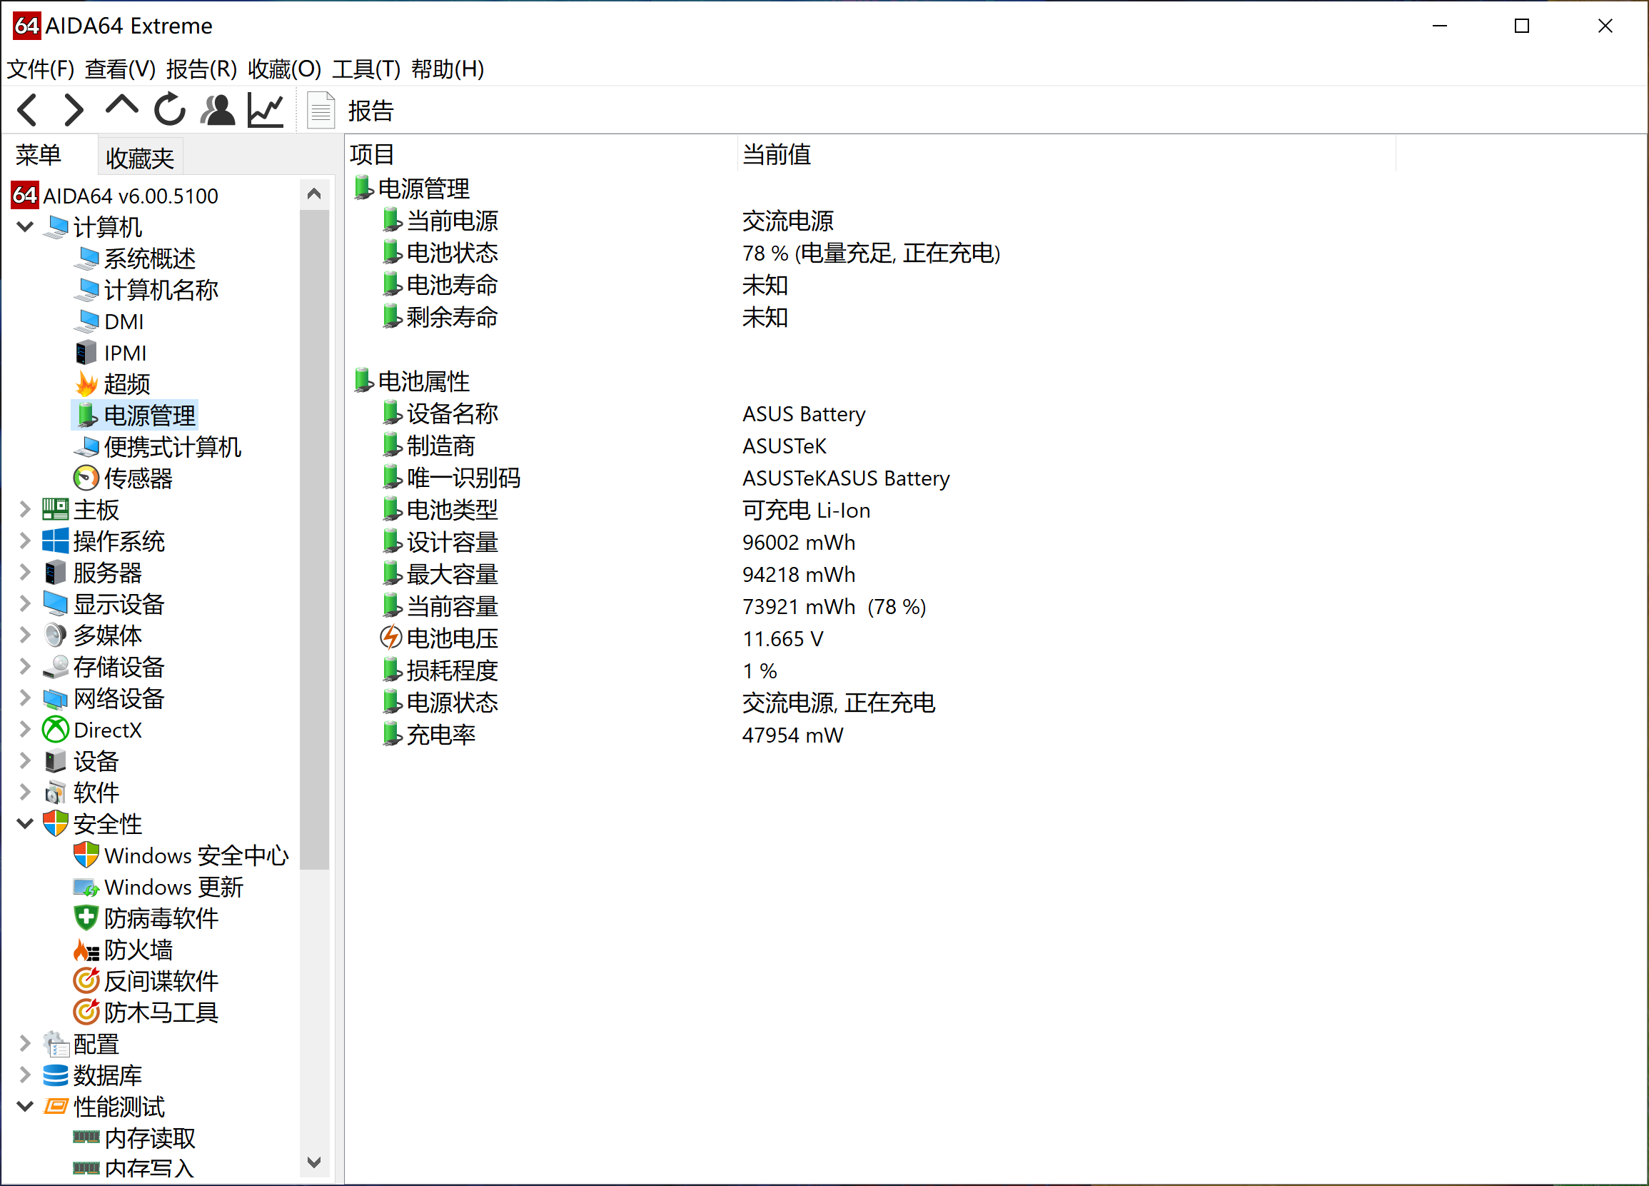1649x1186 pixels.
Task: Click the report document icon
Action: pyautogui.click(x=321, y=111)
